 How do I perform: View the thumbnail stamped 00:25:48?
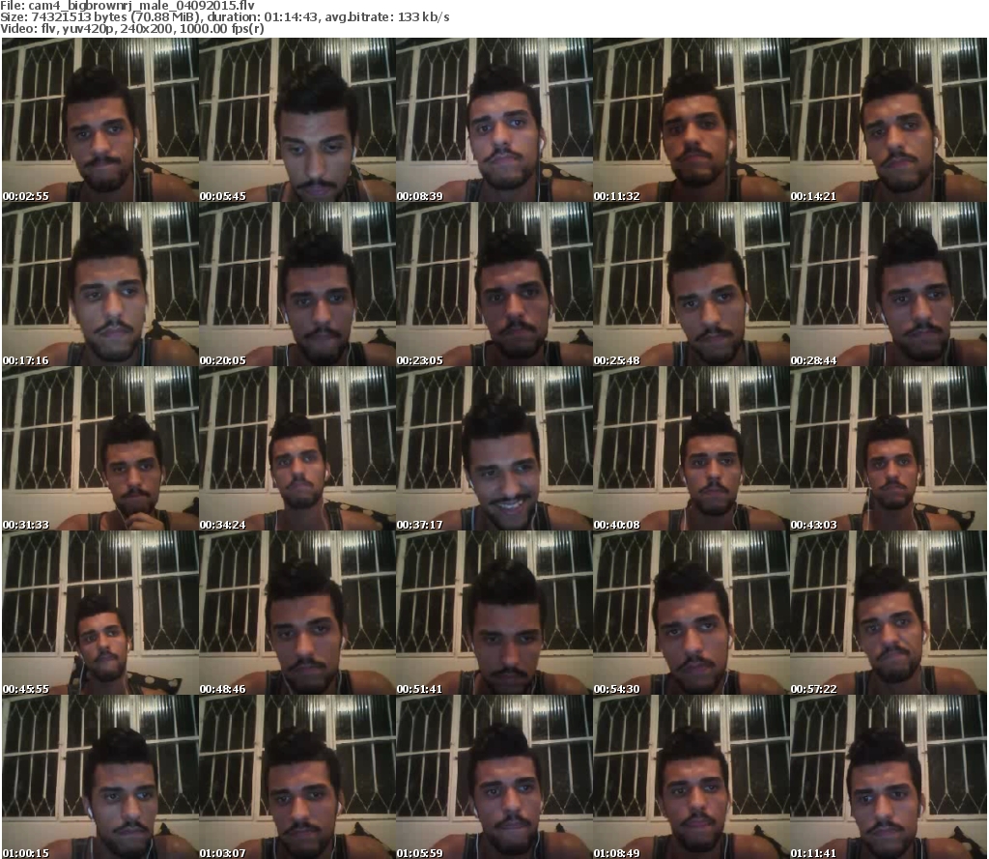692,284
